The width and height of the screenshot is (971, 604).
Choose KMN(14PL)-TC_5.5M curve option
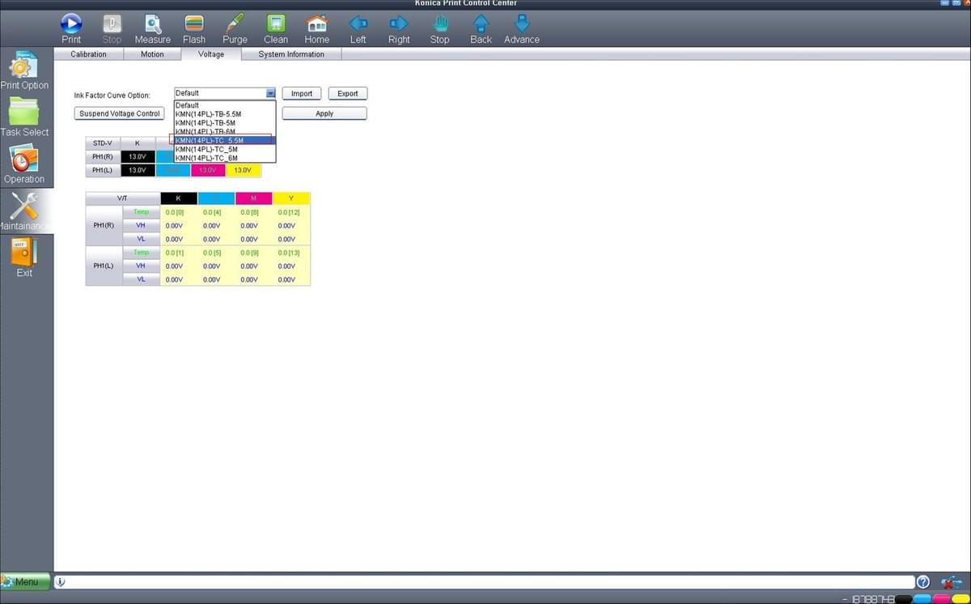pos(225,140)
